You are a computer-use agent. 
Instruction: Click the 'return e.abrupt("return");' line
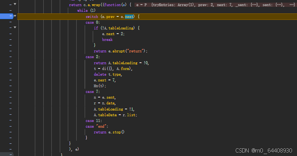click(120, 51)
